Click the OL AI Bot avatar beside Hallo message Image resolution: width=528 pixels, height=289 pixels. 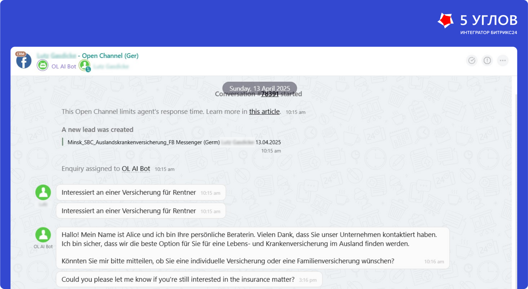coord(43,235)
